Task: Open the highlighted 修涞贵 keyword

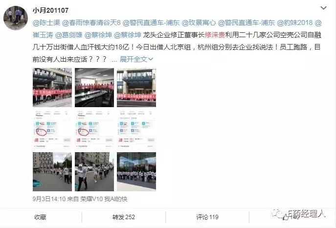Action: pyautogui.click(x=215, y=35)
